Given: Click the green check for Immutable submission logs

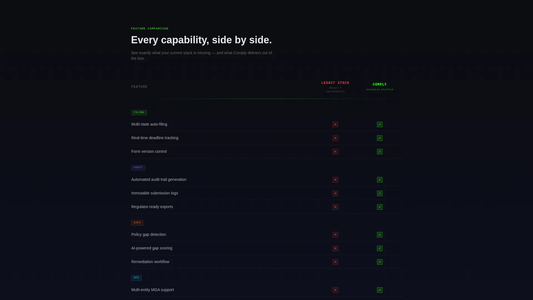Looking at the screenshot, I should tap(380, 193).
